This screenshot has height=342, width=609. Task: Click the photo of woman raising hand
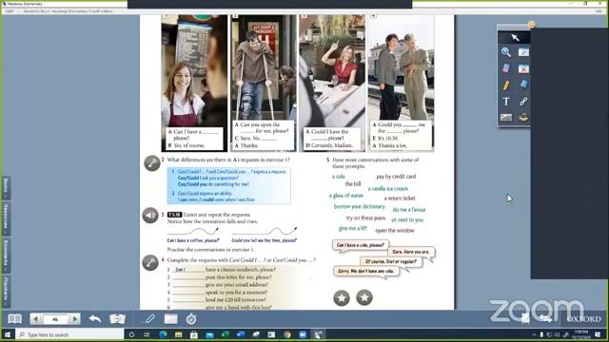(332, 71)
